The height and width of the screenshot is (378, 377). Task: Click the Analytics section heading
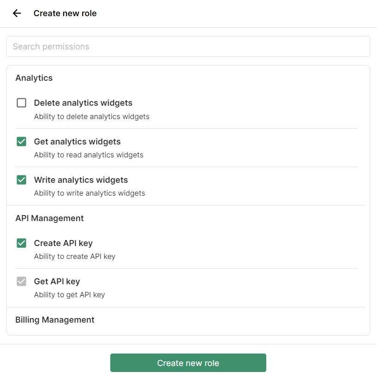(34, 78)
